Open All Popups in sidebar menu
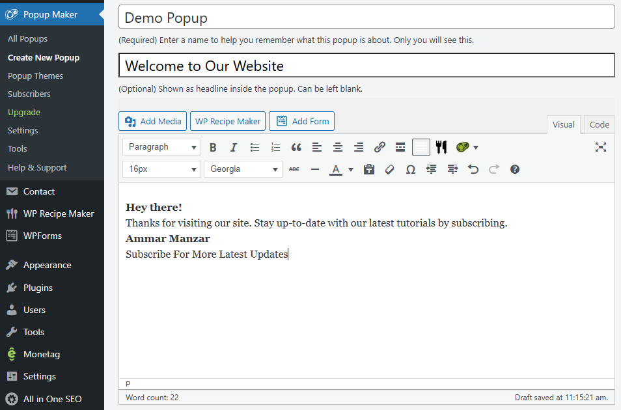The width and height of the screenshot is (621, 410). pos(27,39)
